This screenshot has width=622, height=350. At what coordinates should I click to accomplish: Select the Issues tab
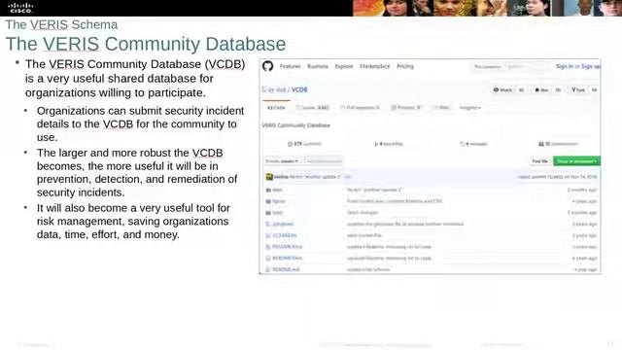[x=313, y=108]
